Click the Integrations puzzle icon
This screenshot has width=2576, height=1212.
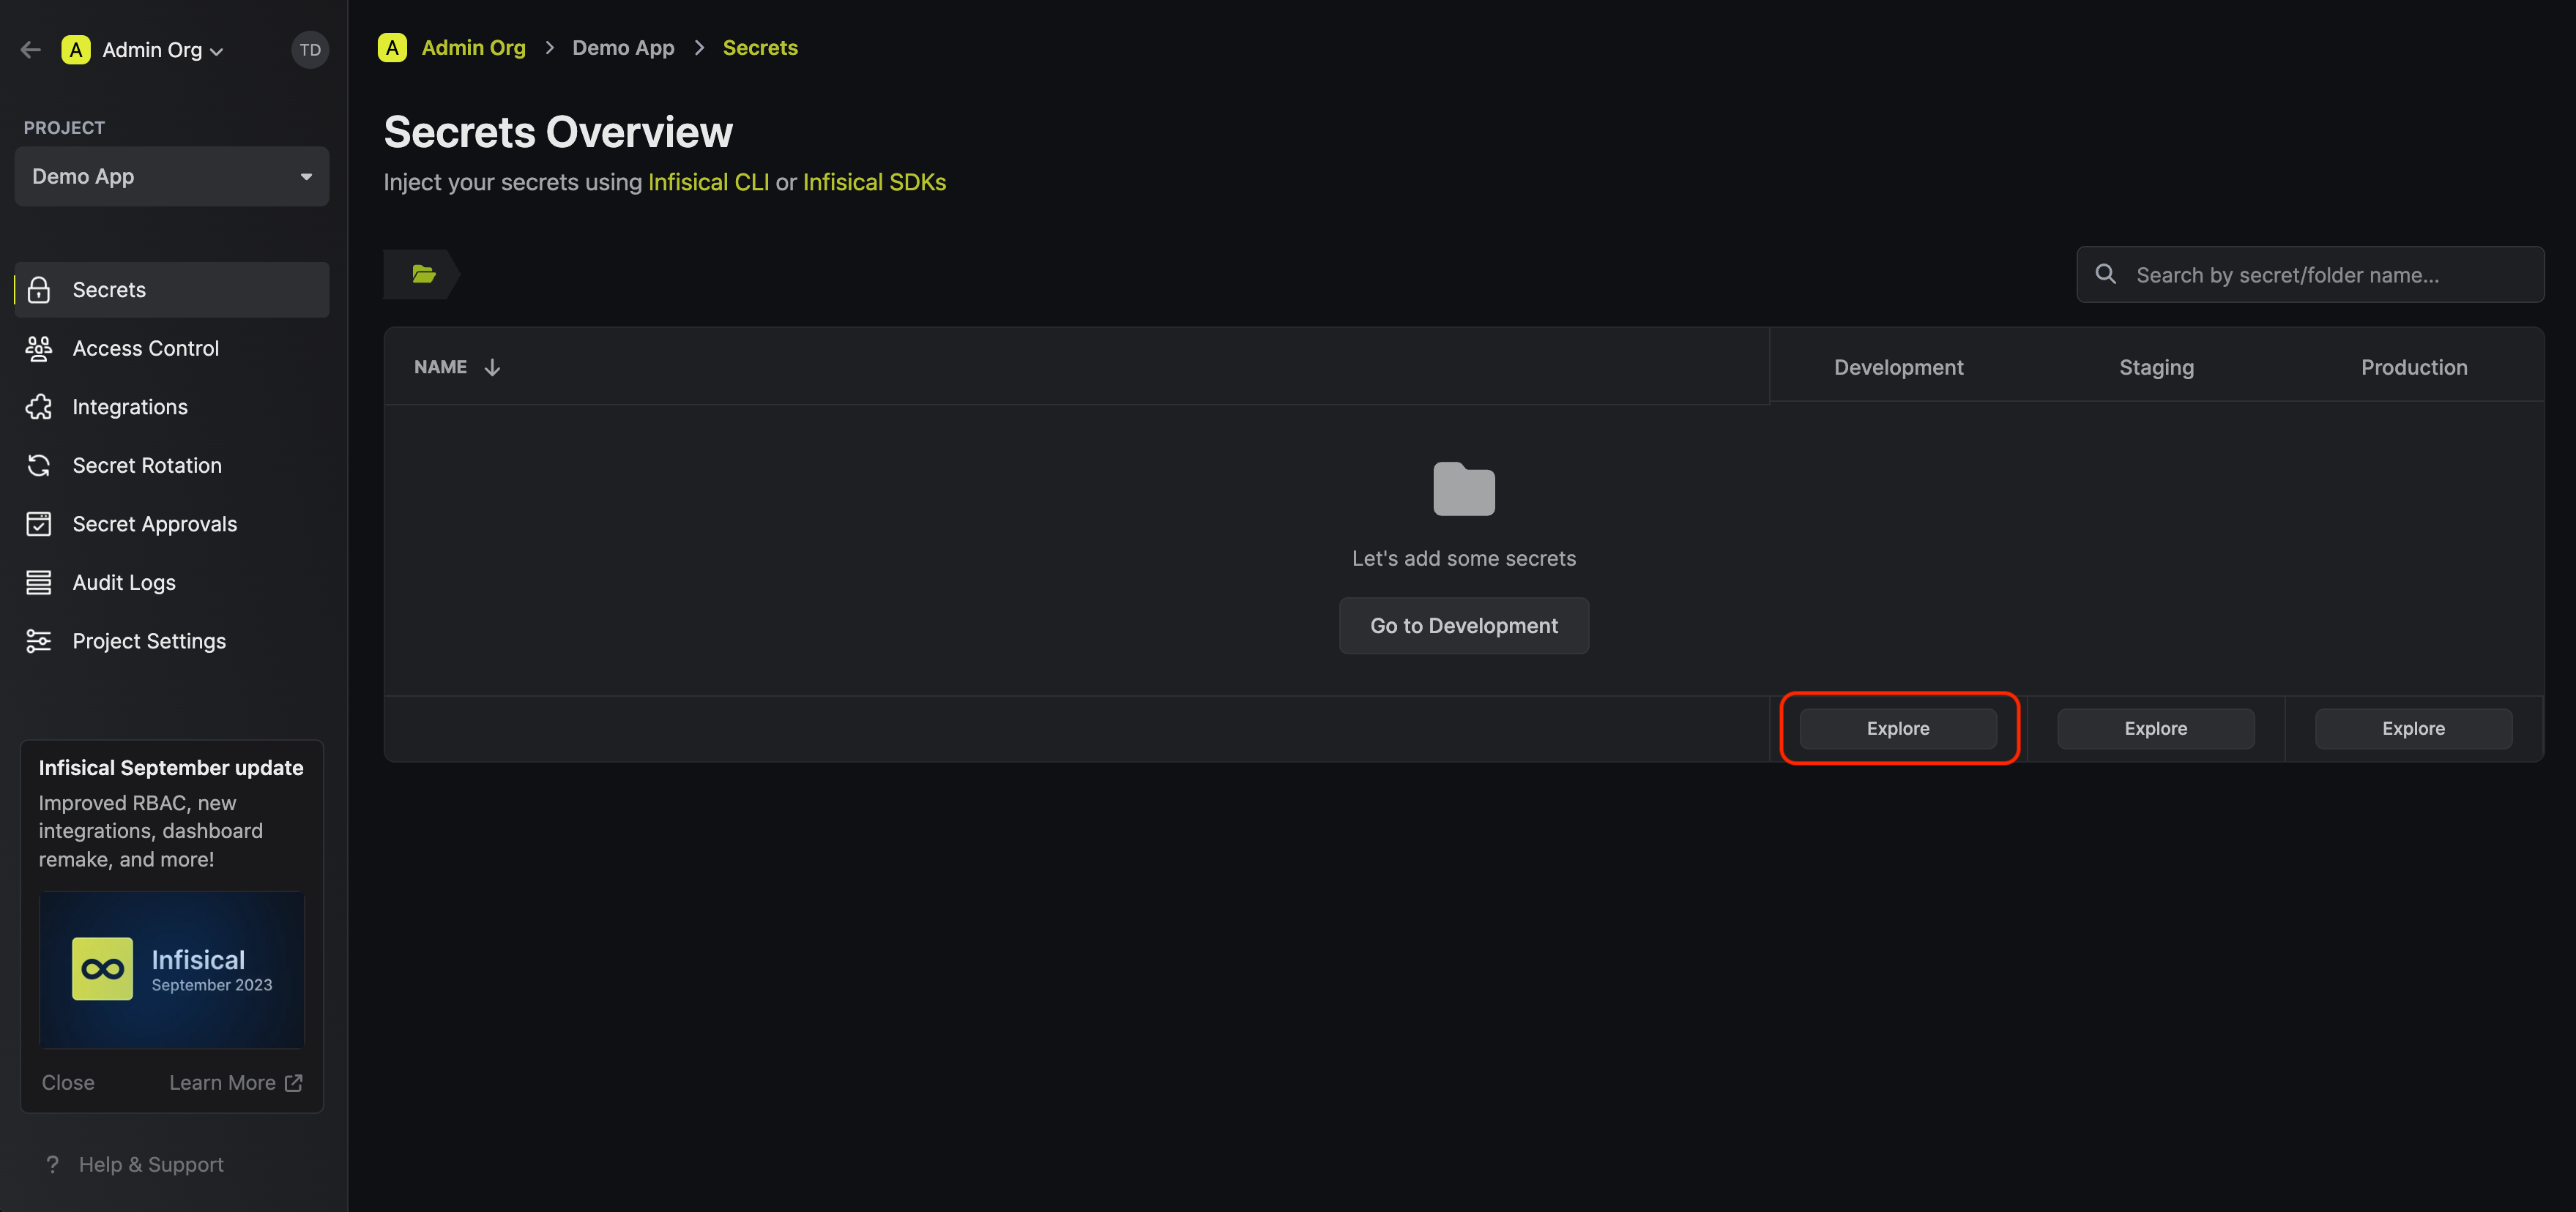pyautogui.click(x=39, y=407)
